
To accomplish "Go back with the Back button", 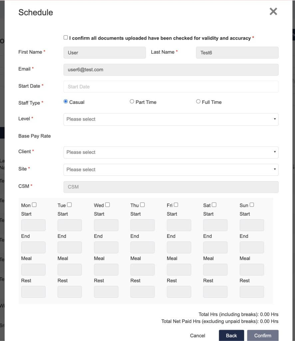I will 231,335.
